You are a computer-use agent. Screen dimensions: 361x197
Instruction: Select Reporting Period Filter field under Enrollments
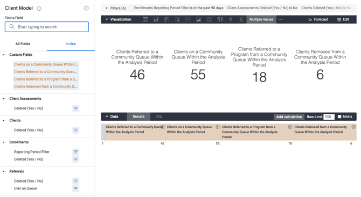click(32, 152)
